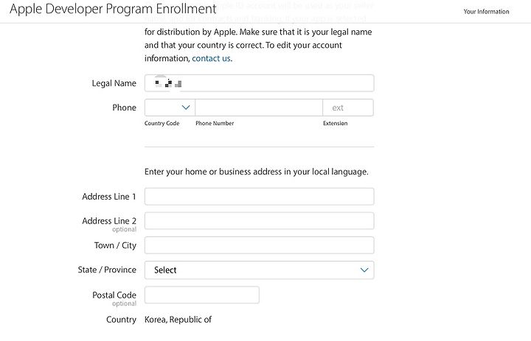
Task: Click the Country Code chevron arrow
Action: (186, 108)
